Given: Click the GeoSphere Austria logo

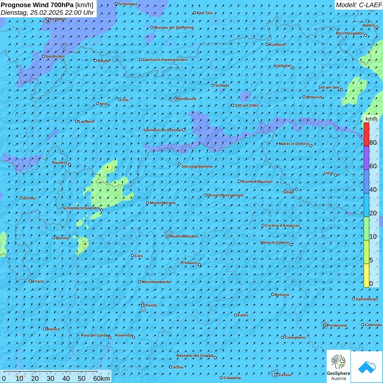Looking at the screenshot, I should [x=338, y=367].
